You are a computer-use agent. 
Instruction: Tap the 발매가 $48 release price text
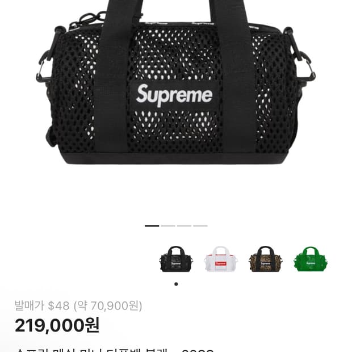[78, 306]
